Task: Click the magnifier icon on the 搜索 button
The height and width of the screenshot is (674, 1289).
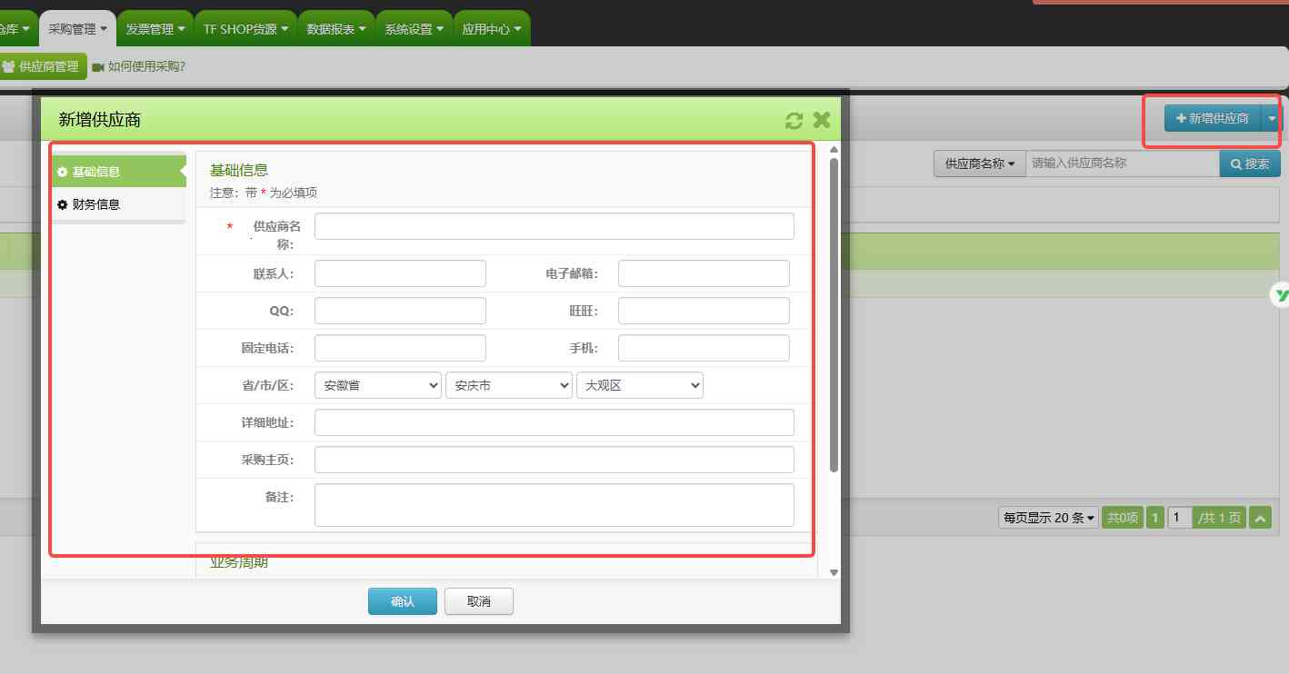Action: tap(1234, 164)
